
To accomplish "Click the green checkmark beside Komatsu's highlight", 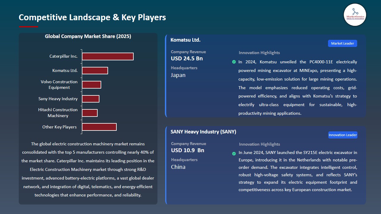I will [234, 62].
